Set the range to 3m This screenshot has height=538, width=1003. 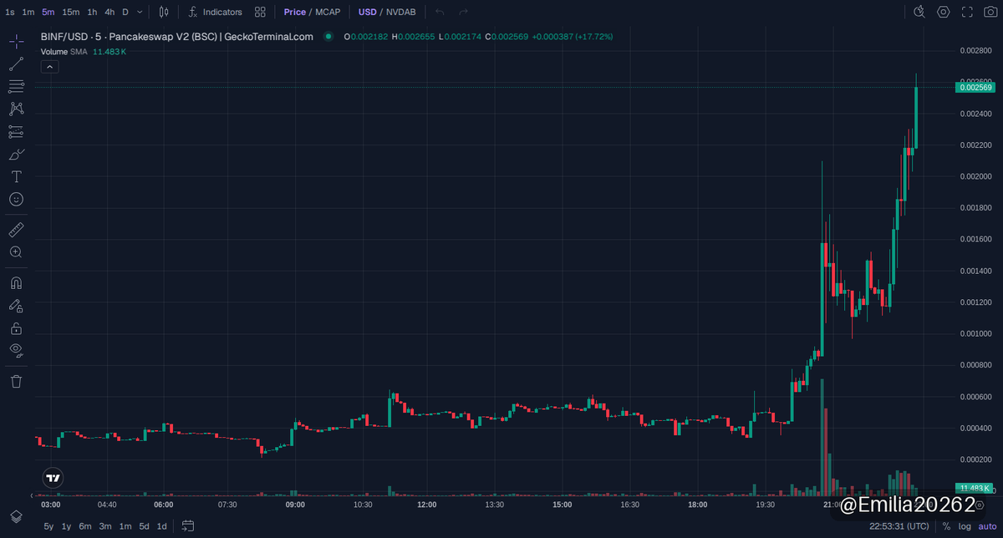pos(105,526)
